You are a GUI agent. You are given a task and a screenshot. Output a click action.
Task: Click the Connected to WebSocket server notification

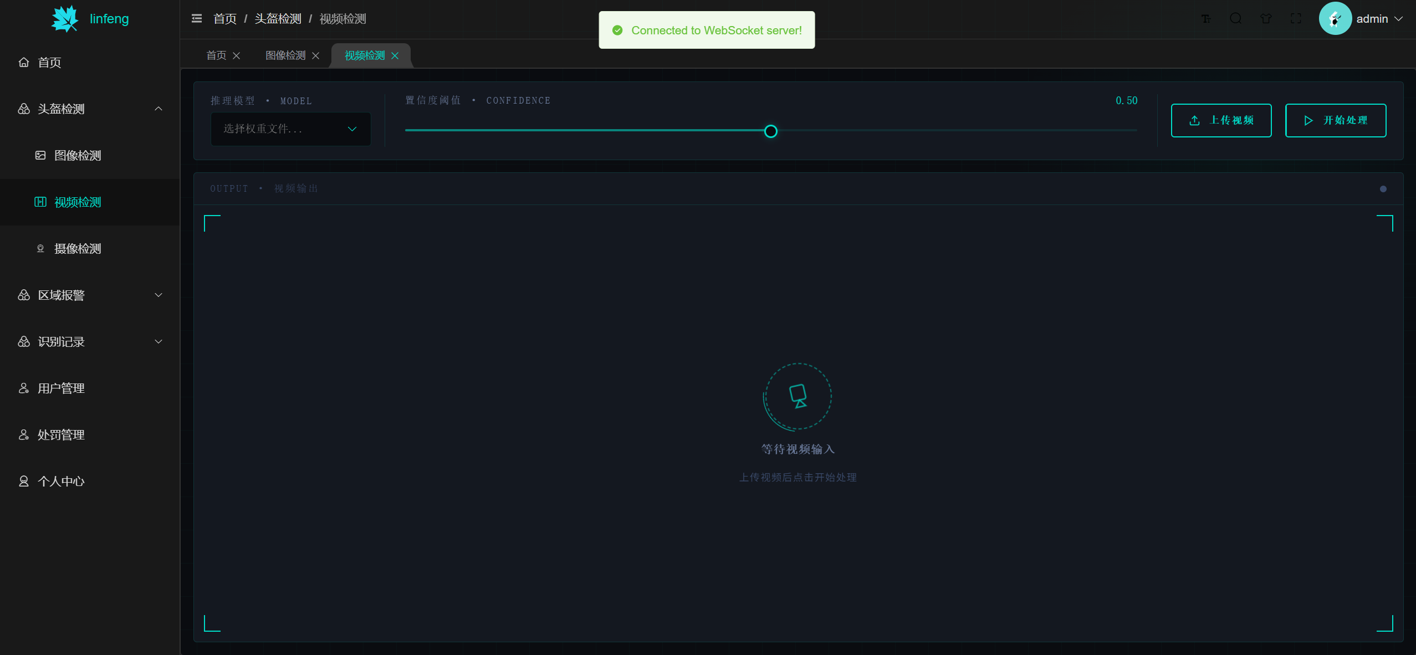(707, 30)
